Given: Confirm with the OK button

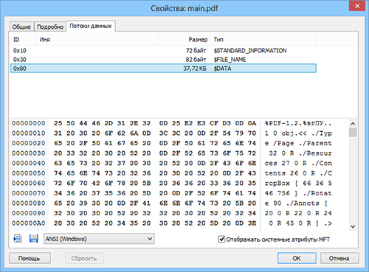Looking at the screenshot, I should (x=297, y=258).
